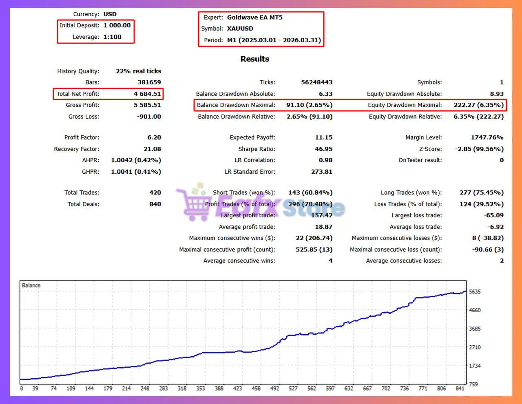
Task: Click the Leverage value 1:100
Action: [x=112, y=37]
